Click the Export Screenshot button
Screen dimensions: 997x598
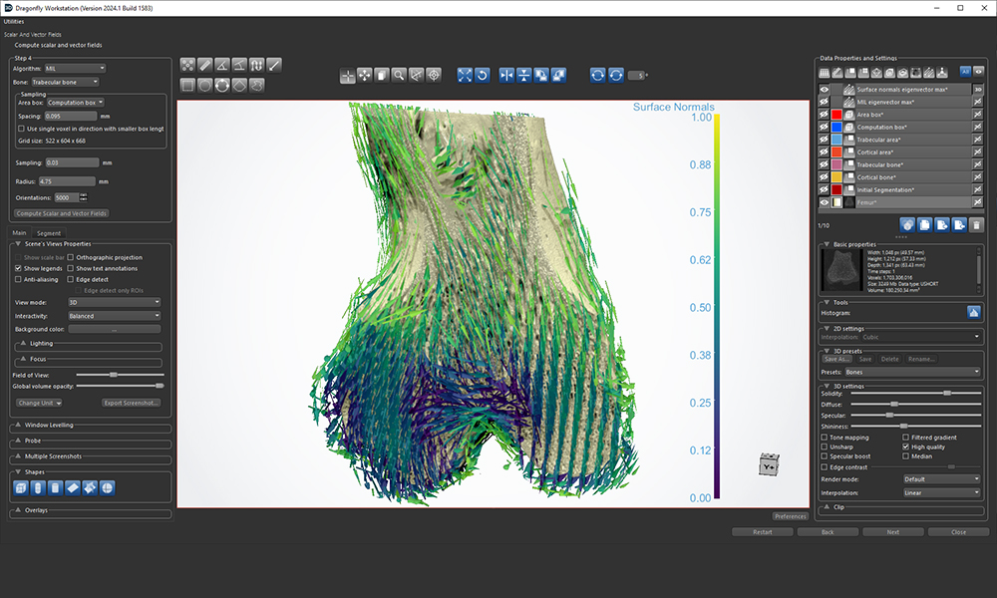(131, 403)
